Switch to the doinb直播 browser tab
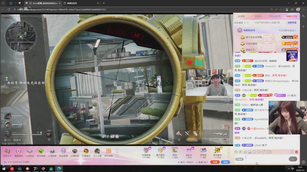307x172 pixels. click(x=43, y=3)
